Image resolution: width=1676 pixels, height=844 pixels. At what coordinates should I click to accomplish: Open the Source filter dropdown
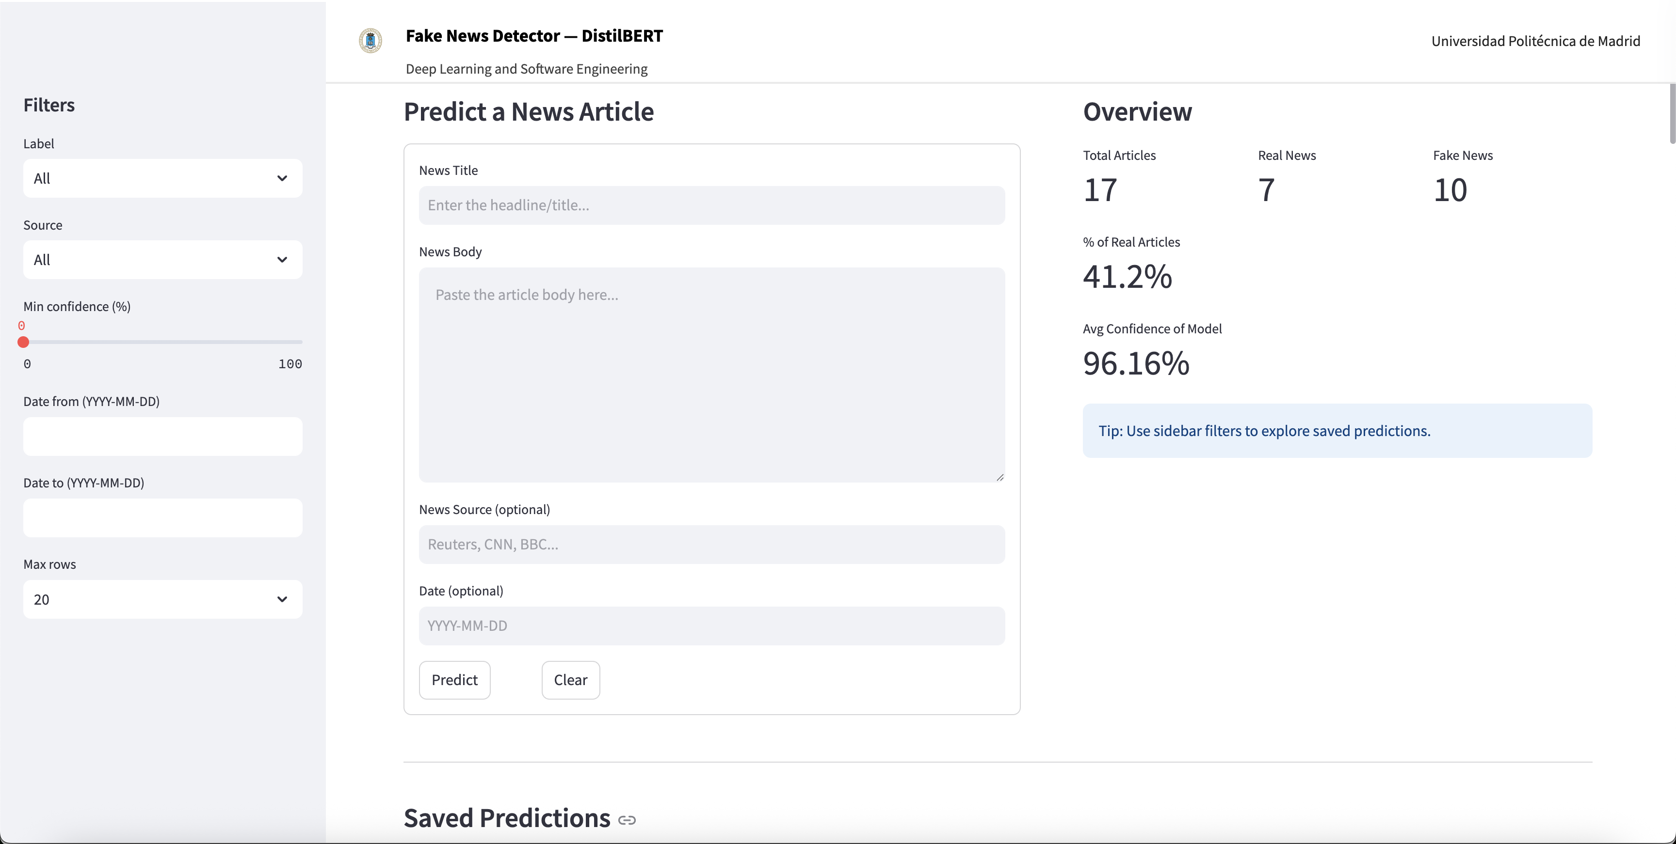click(162, 259)
